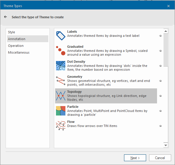Select the Labels theme tag icon
This screenshot has width=175, height=165.
tap(61, 36)
